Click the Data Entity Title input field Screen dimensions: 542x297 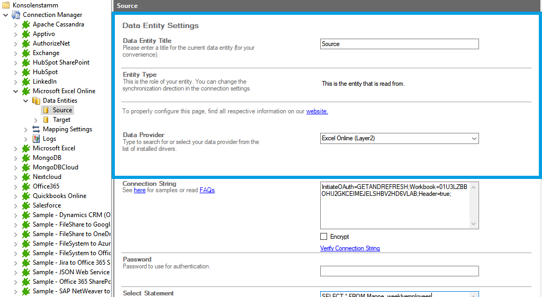[x=399, y=44]
